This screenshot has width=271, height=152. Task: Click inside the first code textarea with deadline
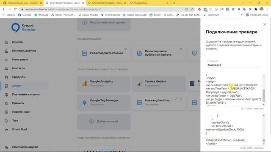click(234, 90)
